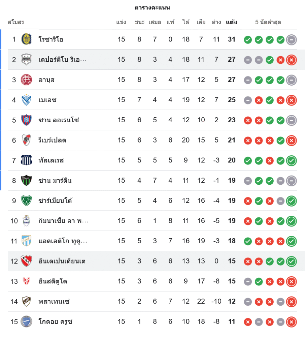Click the San Lorenzo club crest
The image size is (305, 337).
pyautogui.click(x=26, y=120)
